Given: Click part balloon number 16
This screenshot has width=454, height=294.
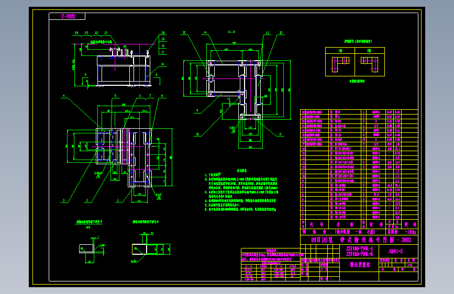Looking at the screenshot, I should (x=163, y=64).
